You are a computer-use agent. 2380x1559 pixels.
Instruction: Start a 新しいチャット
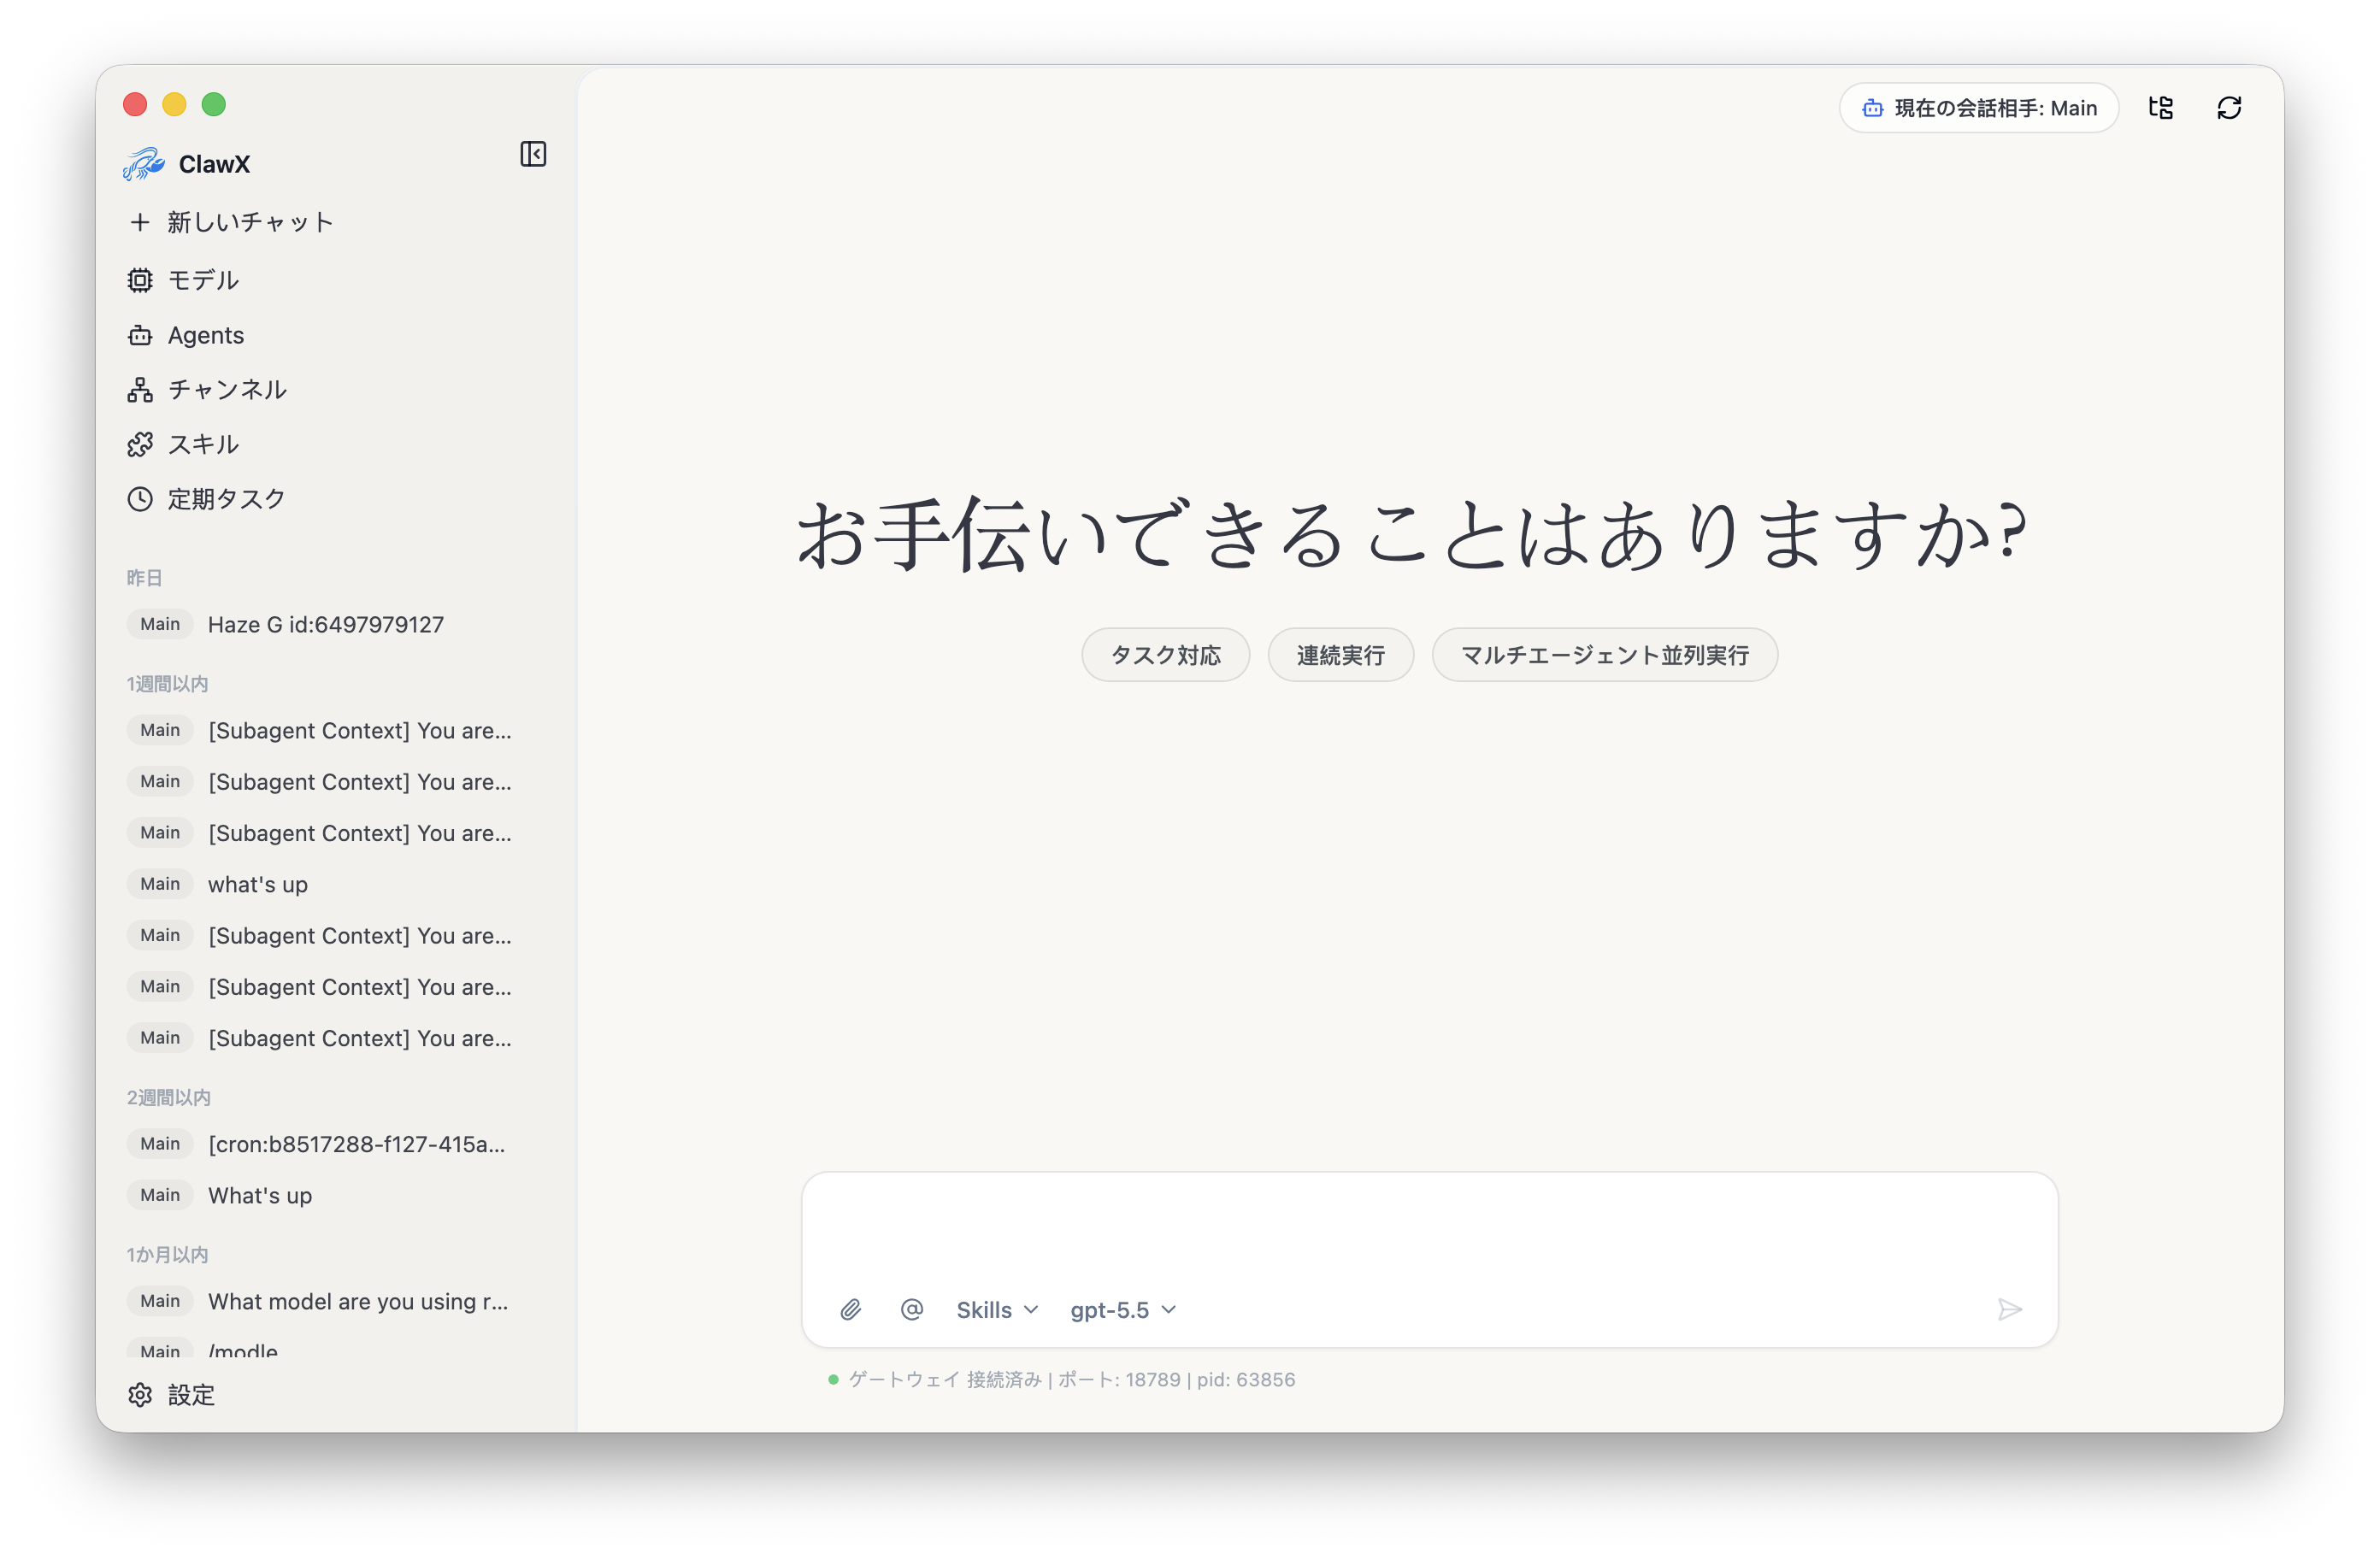tap(336, 222)
